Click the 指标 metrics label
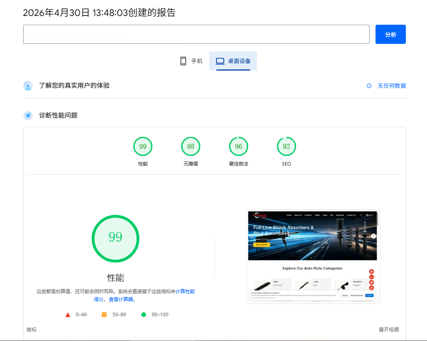Viewport: 427px width, 341px height. [32, 329]
